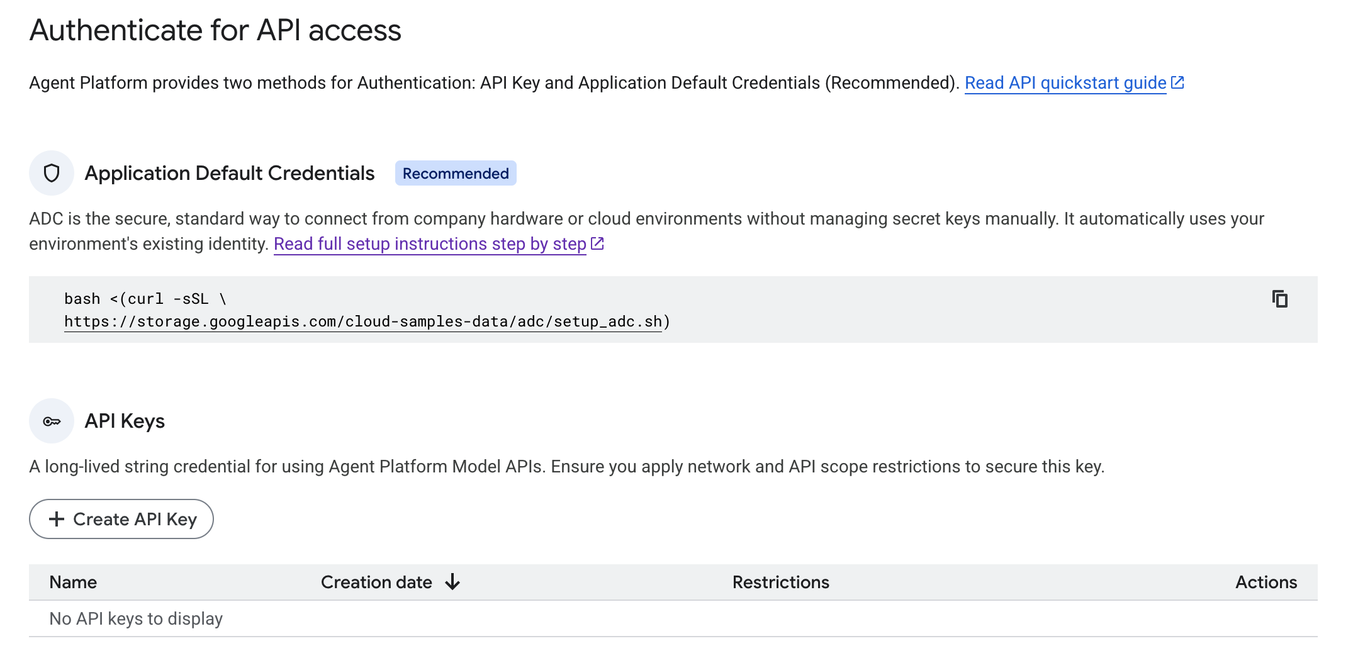Click the 'Agent Platform provides two methods' sentence
1353x658 pixels.
pos(495,83)
